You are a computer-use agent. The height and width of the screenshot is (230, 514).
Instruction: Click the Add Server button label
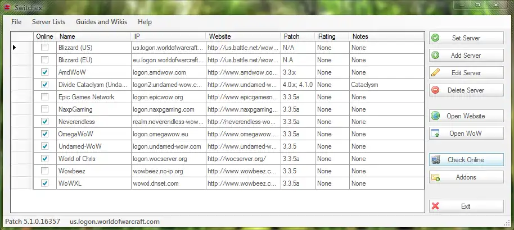[466, 56]
